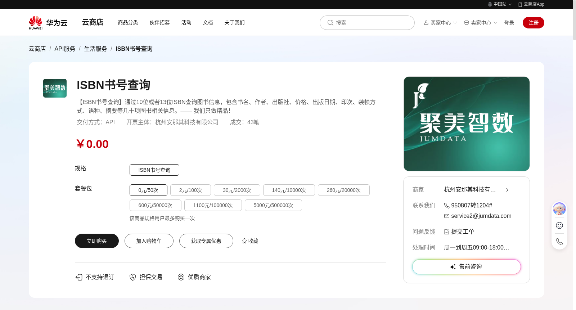Open the floating robot assistant avatar

click(x=559, y=209)
